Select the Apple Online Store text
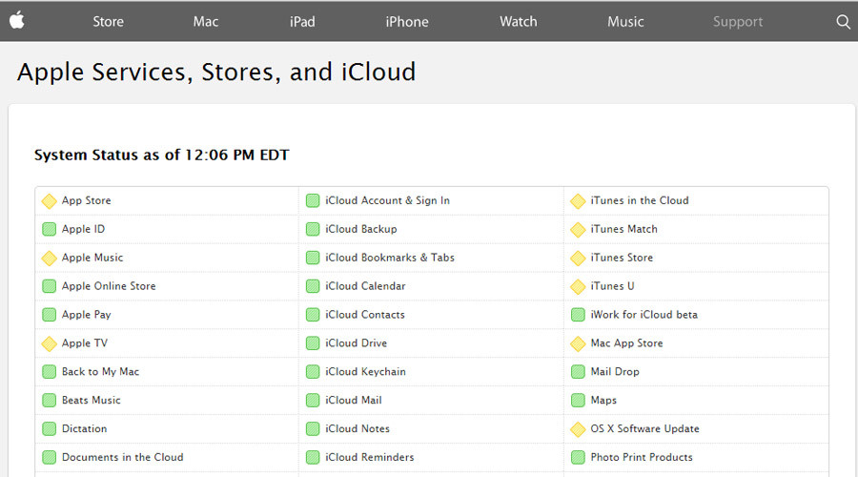 (x=109, y=286)
